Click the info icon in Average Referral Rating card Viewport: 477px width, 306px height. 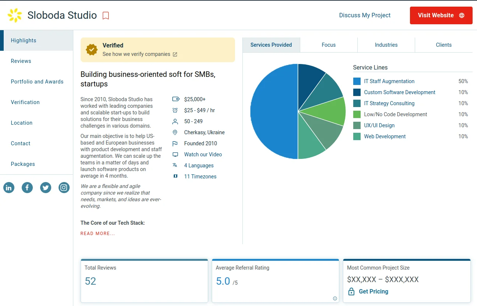(335, 299)
